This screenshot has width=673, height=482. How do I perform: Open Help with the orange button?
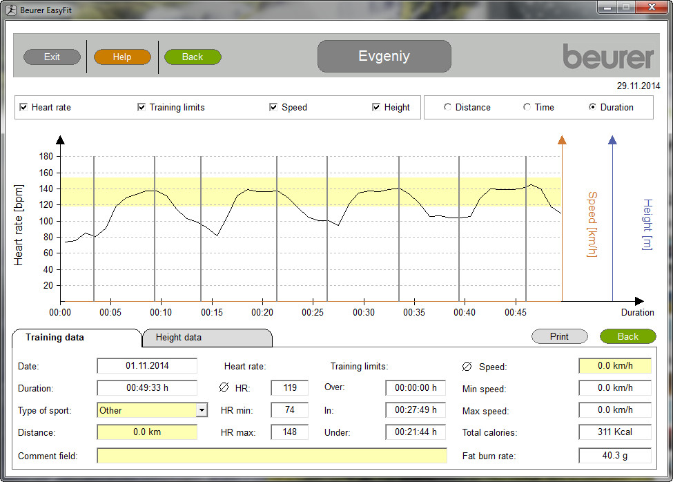(122, 57)
